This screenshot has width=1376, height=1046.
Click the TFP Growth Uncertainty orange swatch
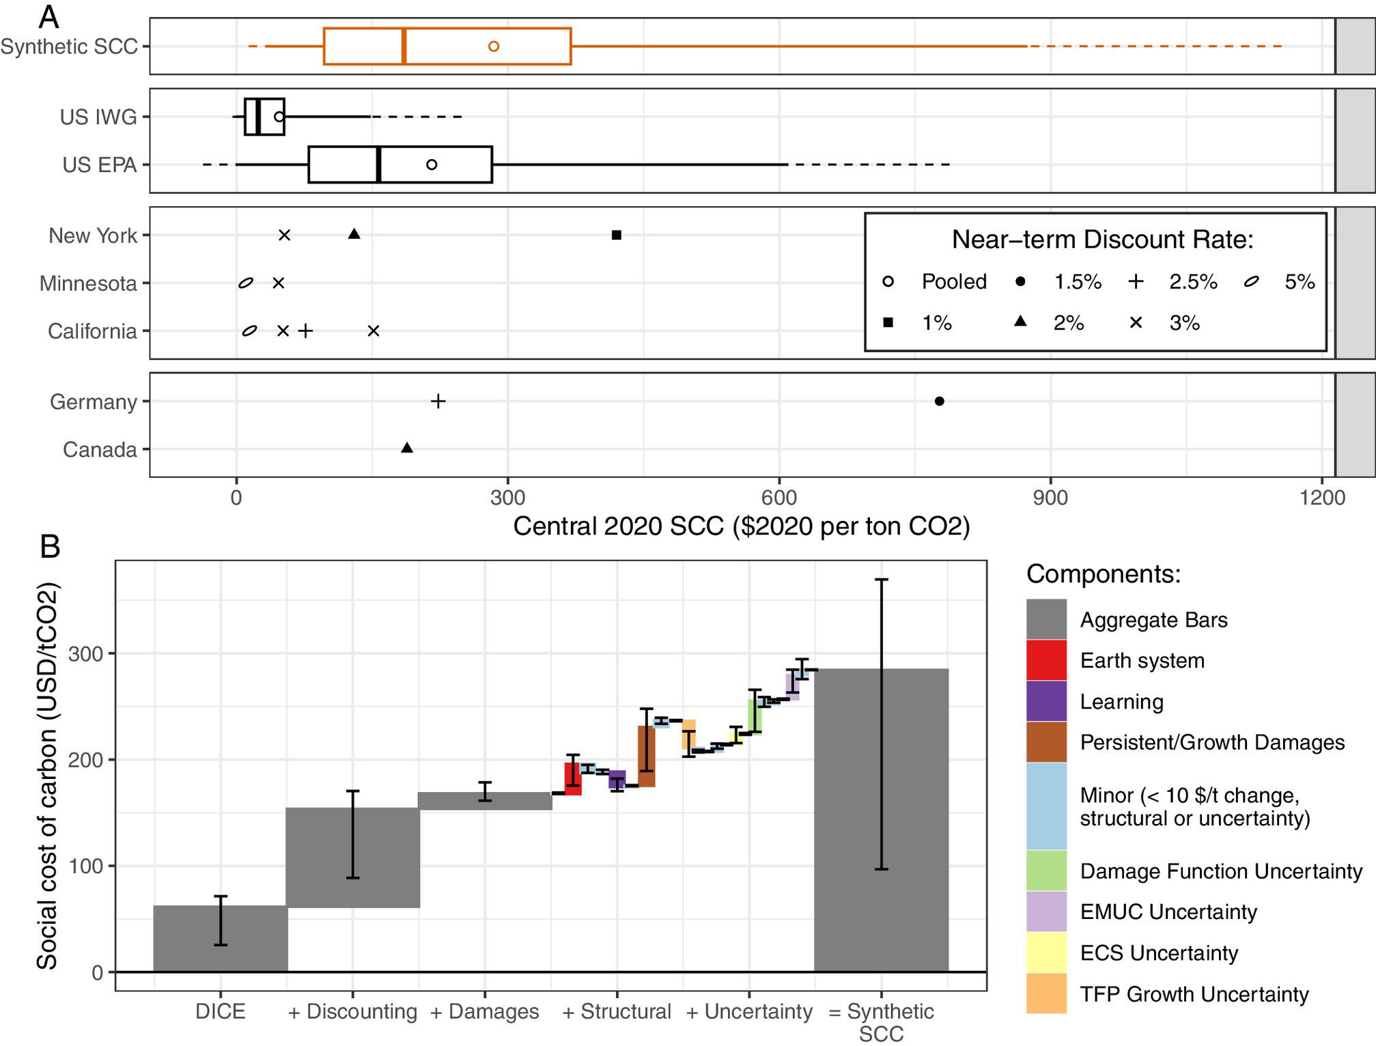coord(1046,993)
